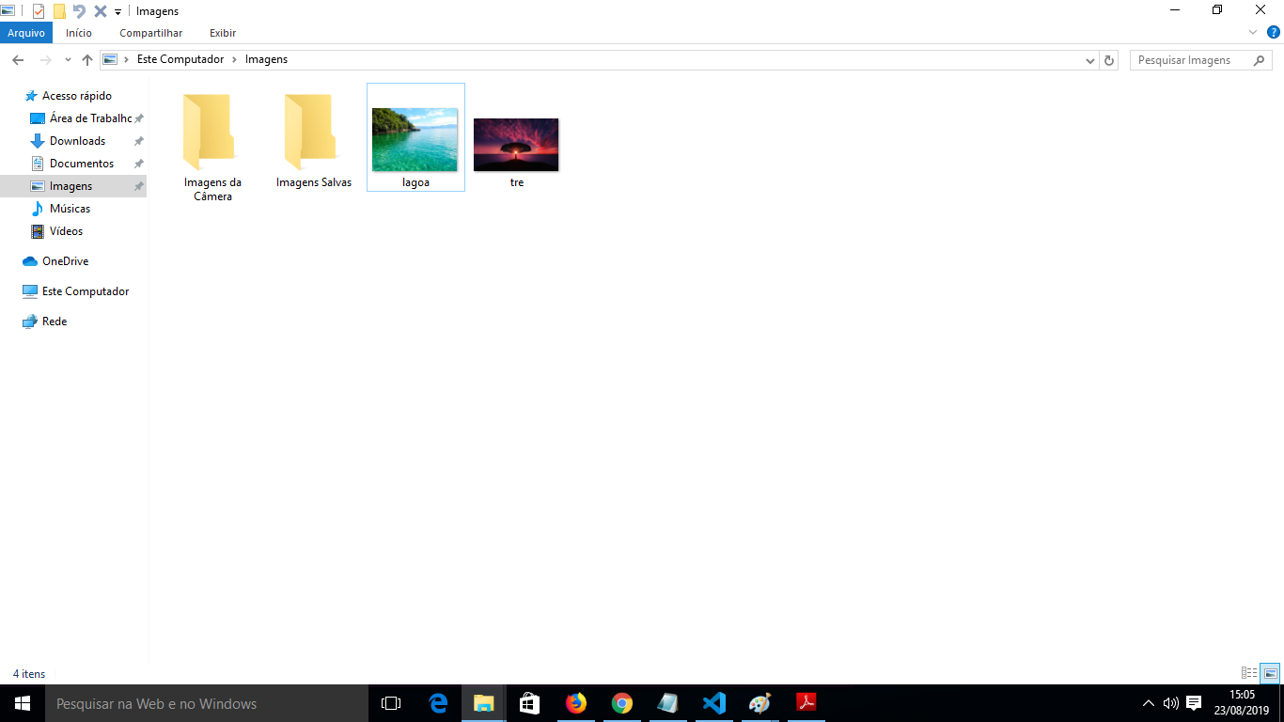Switch to details view in the status bar

(x=1249, y=673)
